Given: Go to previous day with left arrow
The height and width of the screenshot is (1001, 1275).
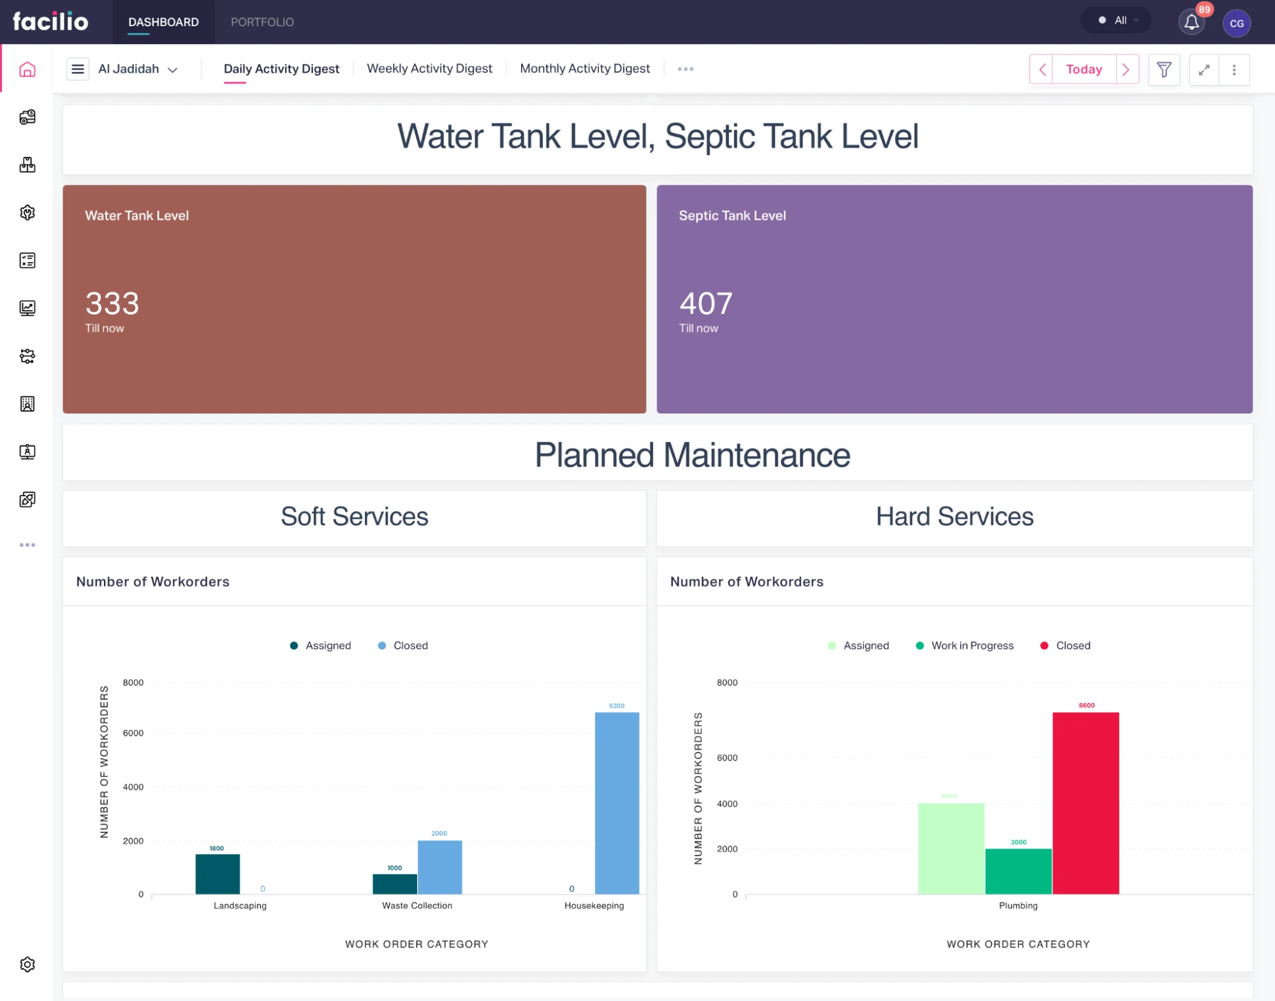Looking at the screenshot, I should (1042, 70).
